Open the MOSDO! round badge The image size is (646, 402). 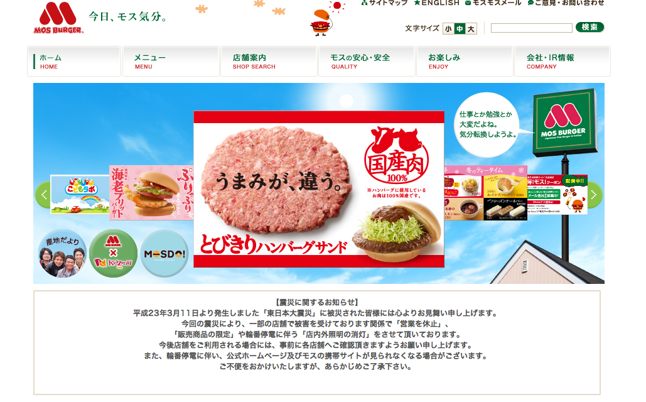[164, 253]
